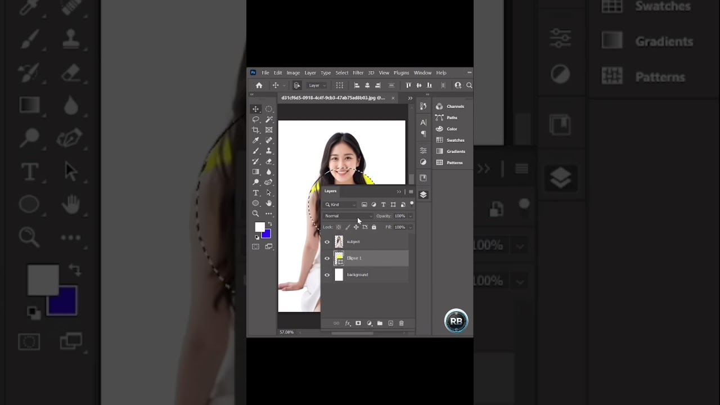Select the Eyedropper tool
This screenshot has width=720, height=405.
click(255, 140)
